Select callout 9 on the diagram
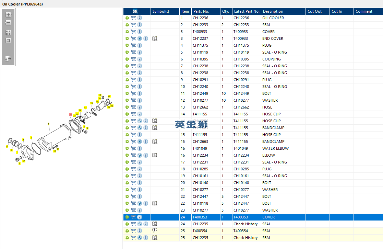This screenshot has height=249, width=383. coord(20,163)
